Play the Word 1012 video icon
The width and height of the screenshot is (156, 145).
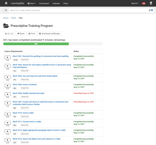point(7,132)
